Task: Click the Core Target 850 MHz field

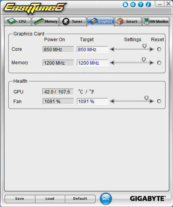Action: click(x=92, y=49)
